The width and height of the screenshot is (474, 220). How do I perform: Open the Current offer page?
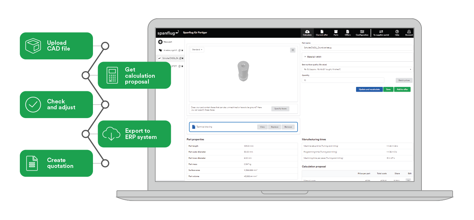pos(322,33)
